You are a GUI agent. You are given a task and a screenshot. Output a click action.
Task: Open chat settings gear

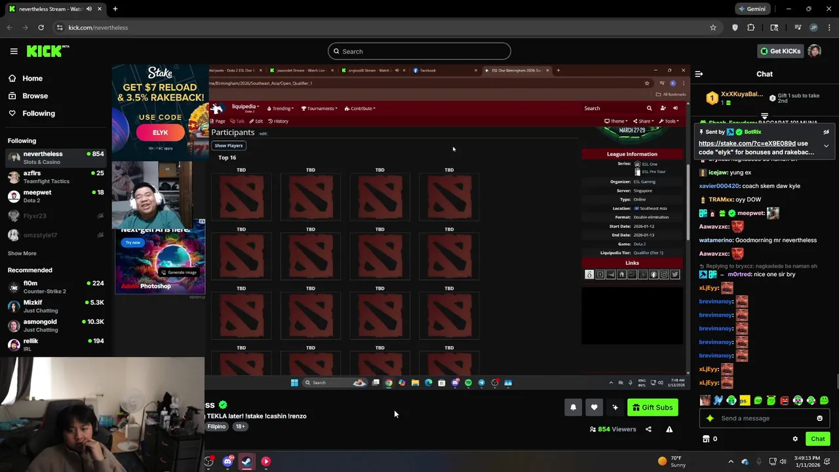[795, 439]
